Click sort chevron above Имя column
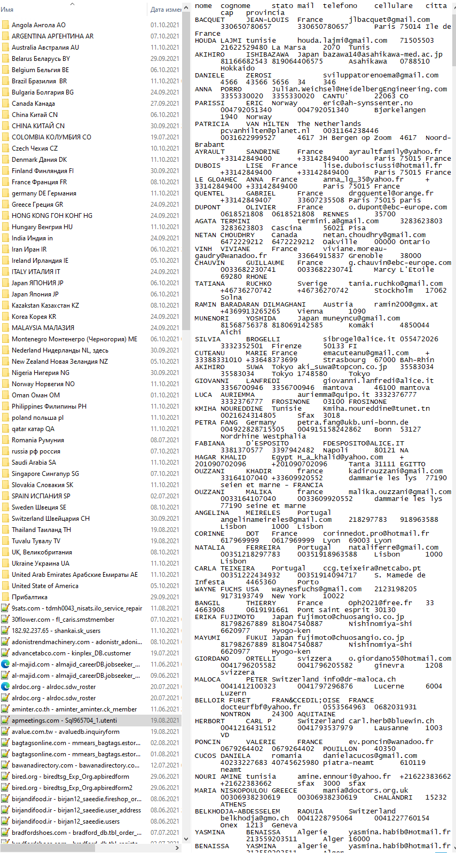Viewport: 456px width, 853px height. point(73,4)
